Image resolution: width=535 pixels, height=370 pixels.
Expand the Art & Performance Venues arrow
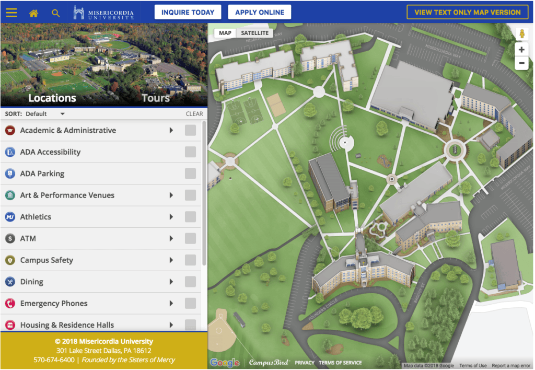tap(171, 195)
